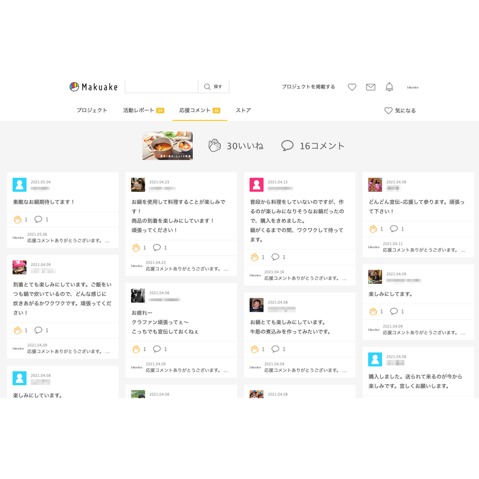The width and height of the screenshot is (479, 479).
Task: Click the man's photo avatar on 牛筋 comment
Action: (x=257, y=305)
